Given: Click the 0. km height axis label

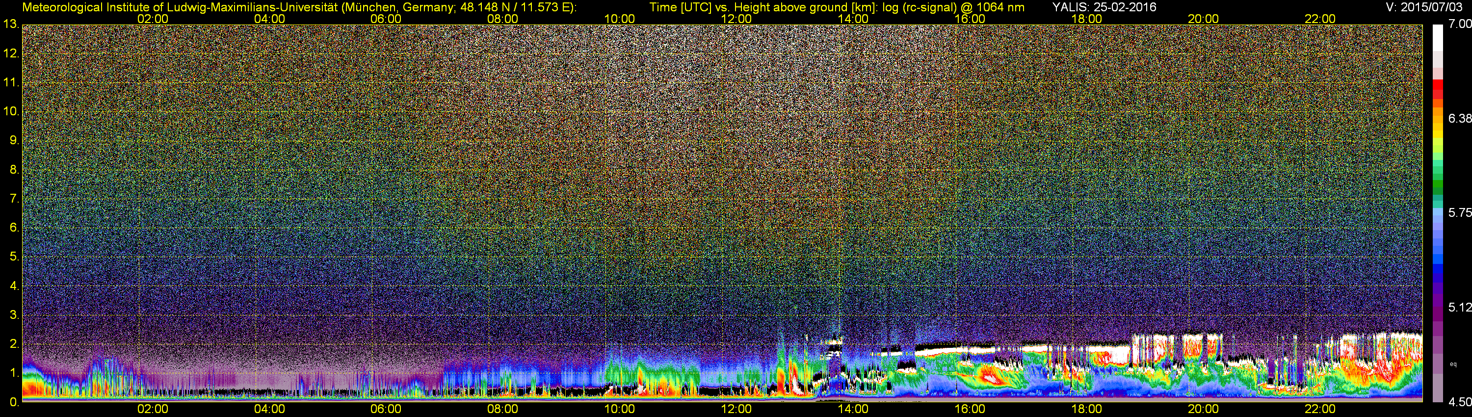Looking at the screenshot, I should click(14, 402).
